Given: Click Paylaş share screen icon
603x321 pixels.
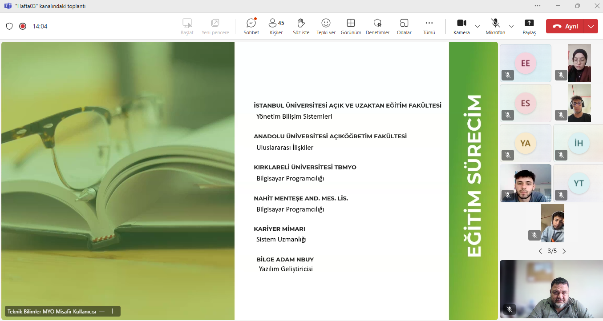Looking at the screenshot, I should (529, 26).
